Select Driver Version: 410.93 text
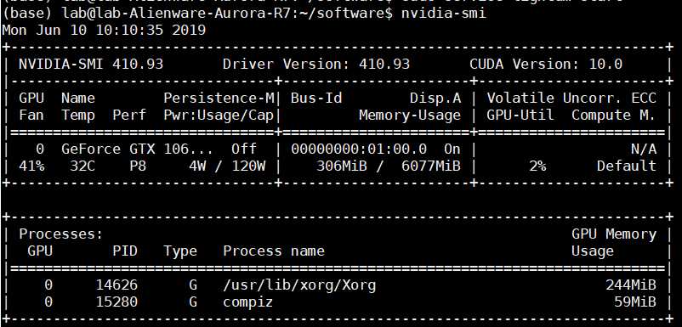 click(x=316, y=65)
